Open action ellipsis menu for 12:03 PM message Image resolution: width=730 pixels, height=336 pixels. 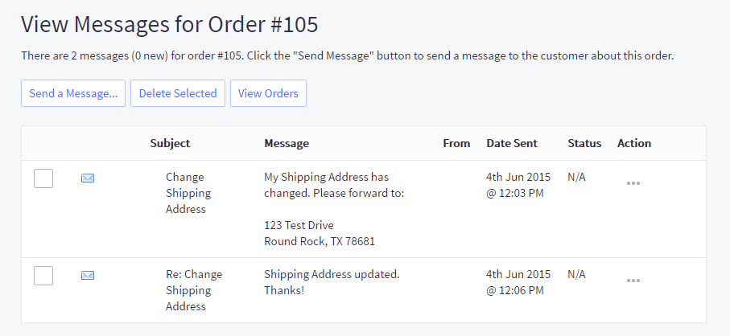tap(633, 183)
